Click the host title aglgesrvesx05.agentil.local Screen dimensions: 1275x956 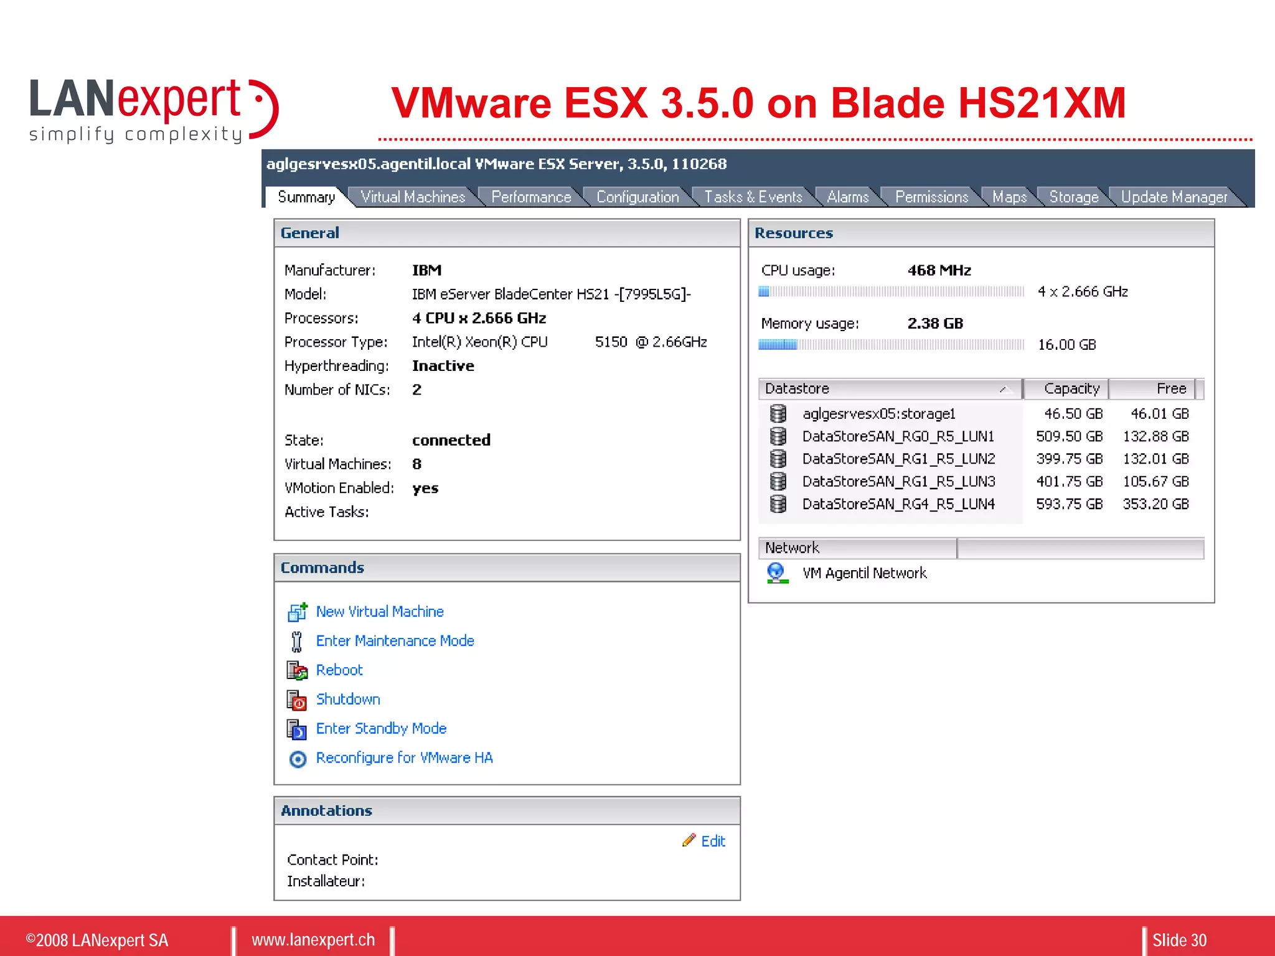[369, 164]
